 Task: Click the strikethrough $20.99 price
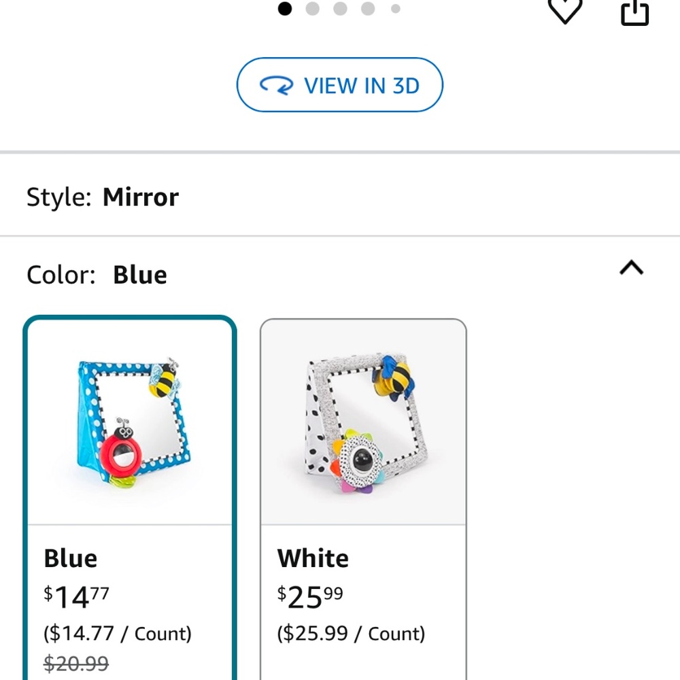click(x=76, y=663)
